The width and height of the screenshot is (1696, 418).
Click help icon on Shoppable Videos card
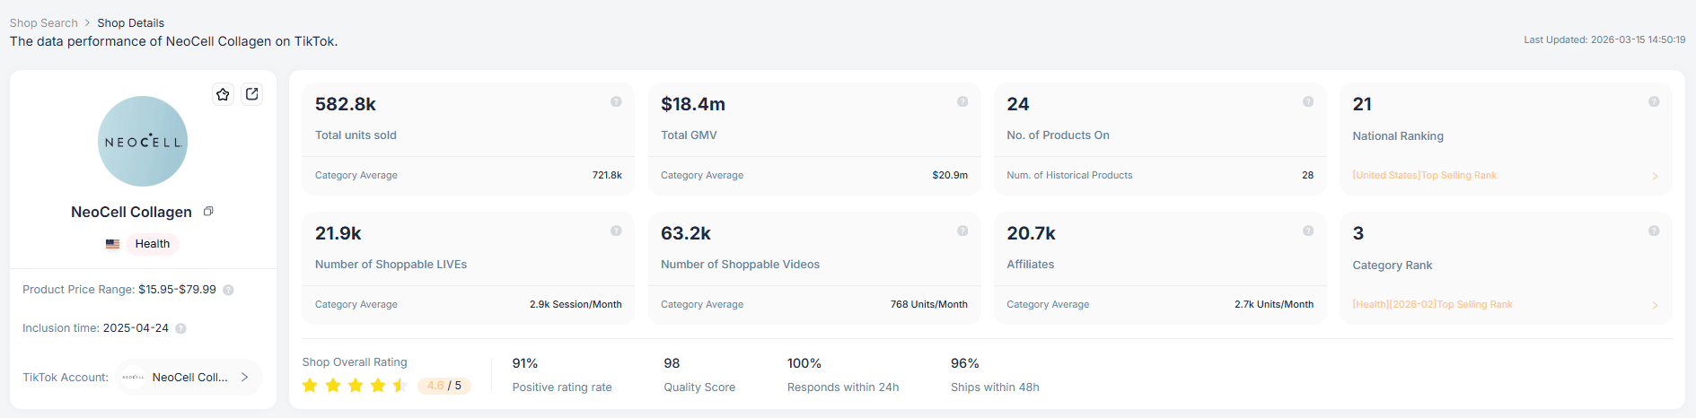click(962, 231)
